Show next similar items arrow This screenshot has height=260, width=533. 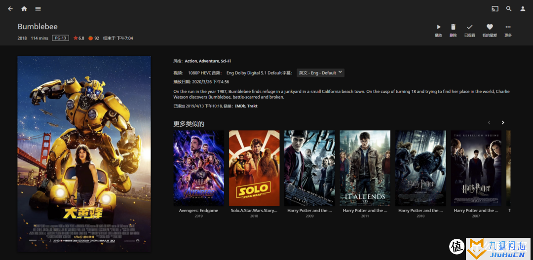[503, 123]
